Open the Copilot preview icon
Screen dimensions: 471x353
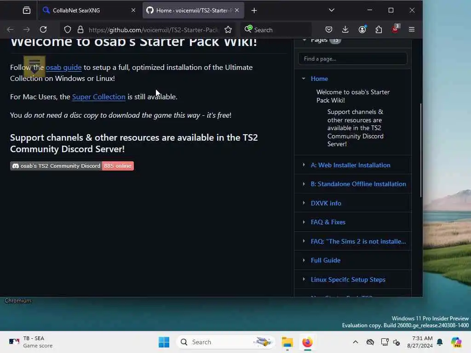tap(456, 342)
